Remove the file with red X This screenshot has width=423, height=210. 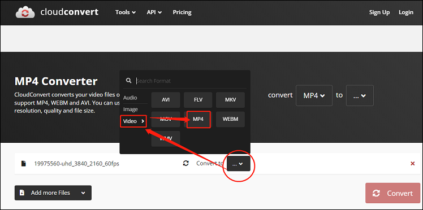(412, 163)
